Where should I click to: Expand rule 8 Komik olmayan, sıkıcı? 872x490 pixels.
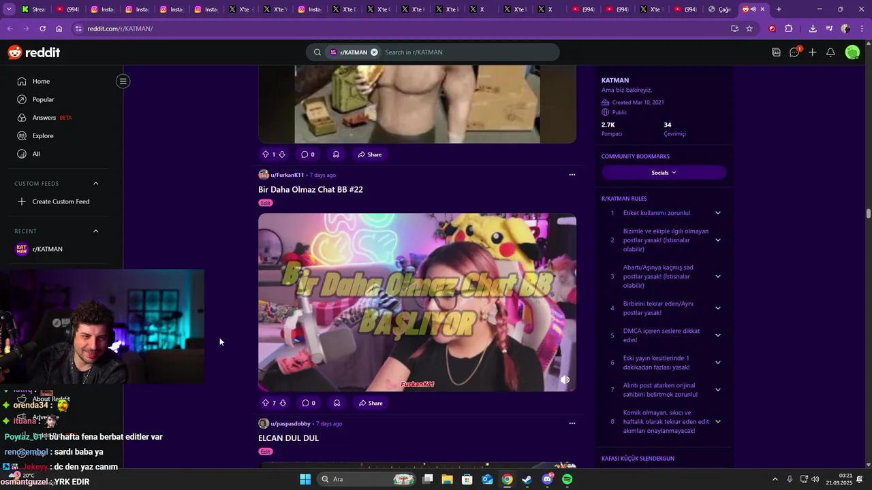click(717, 422)
